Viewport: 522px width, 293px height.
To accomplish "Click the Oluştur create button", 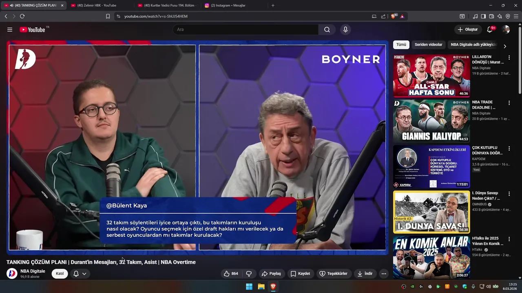I will point(467,30).
